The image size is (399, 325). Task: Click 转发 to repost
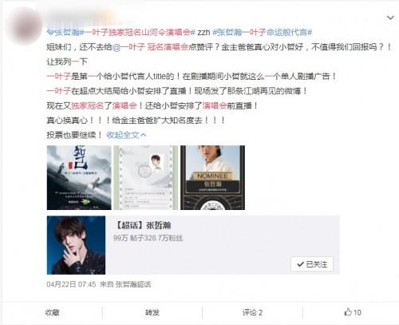click(x=152, y=312)
